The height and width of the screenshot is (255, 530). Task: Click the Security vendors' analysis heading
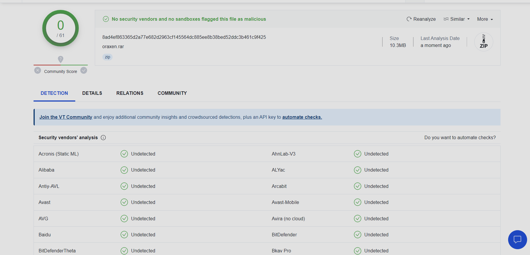click(68, 137)
